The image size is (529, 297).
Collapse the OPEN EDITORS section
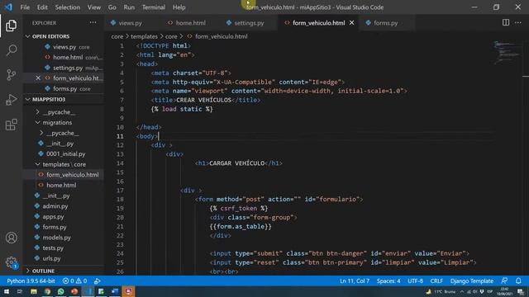pyautogui.click(x=50, y=36)
